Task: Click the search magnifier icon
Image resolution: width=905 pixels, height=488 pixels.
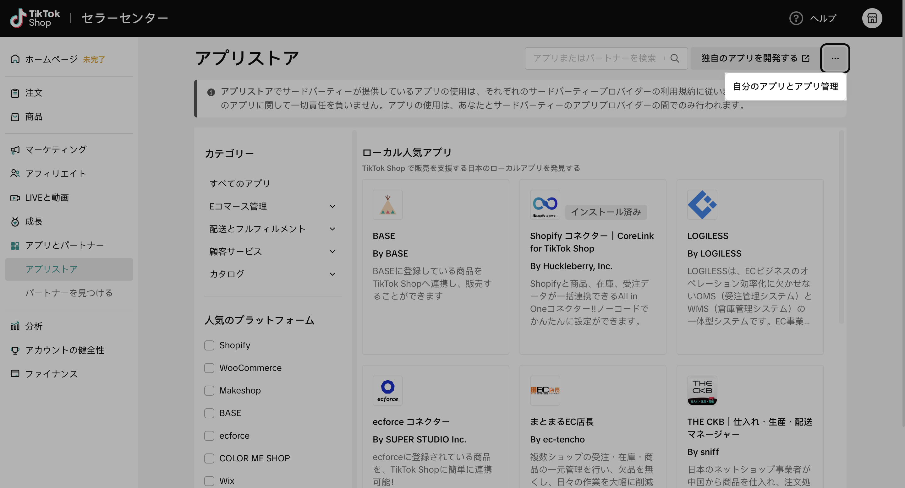Action: (675, 58)
